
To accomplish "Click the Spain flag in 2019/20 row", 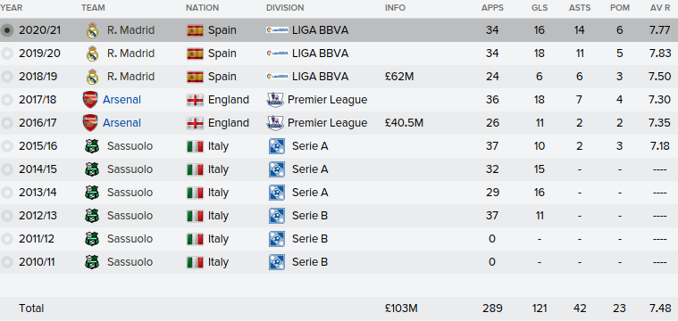I will pyautogui.click(x=195, y=53).
